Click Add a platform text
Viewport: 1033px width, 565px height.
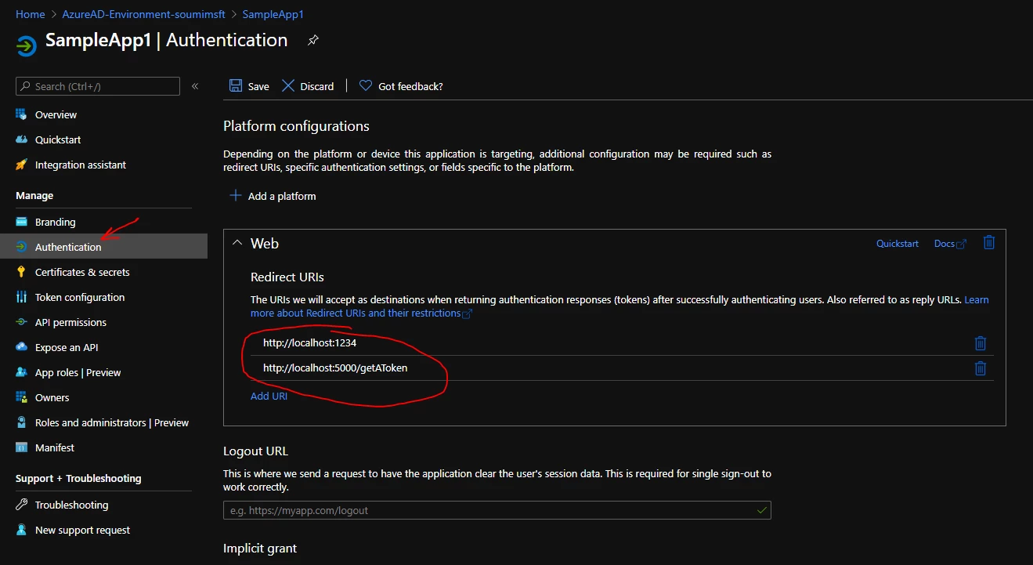[282, 196]
